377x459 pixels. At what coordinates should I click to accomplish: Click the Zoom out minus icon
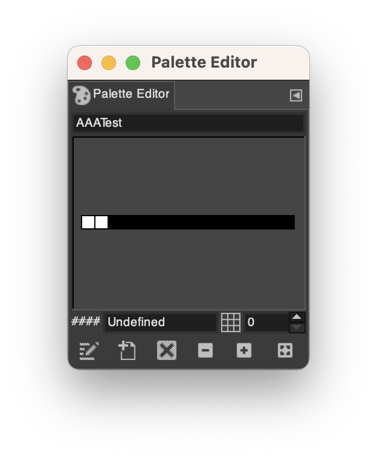pyautogui.click(x=205, y=350)
